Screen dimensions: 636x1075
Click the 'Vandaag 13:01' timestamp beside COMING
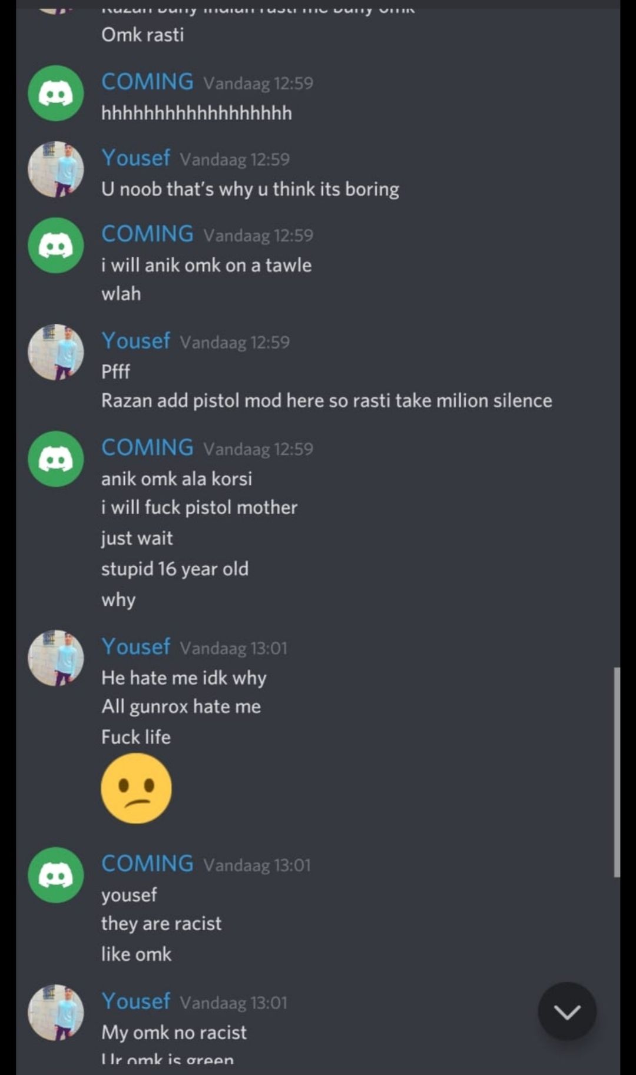click(x=257, y=865)
